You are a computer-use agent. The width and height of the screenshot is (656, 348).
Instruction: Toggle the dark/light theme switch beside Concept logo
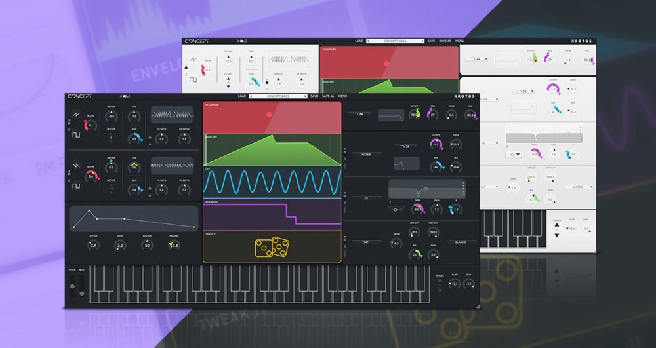point(124,96)
